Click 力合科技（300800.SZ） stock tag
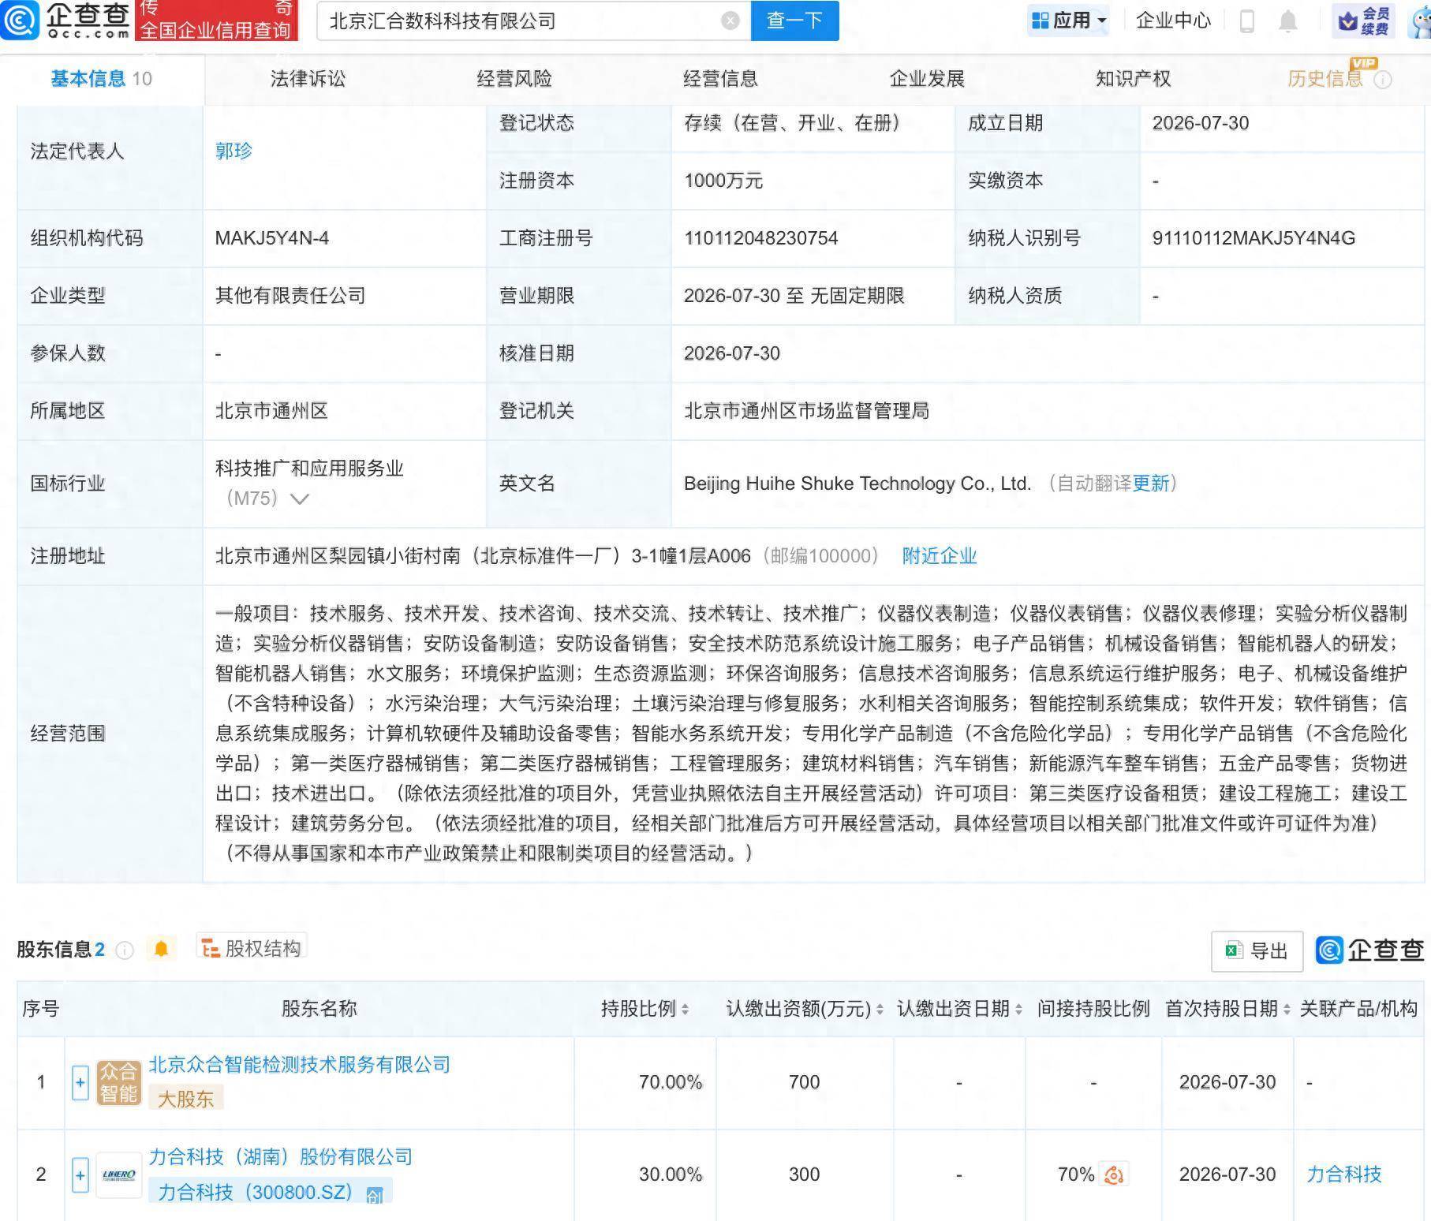Screen dimensions: 1431x1221 (x=255, y=1192)
